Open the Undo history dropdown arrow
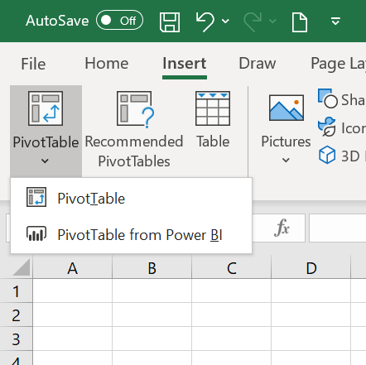The image size is (366, 365). (225, 21)
